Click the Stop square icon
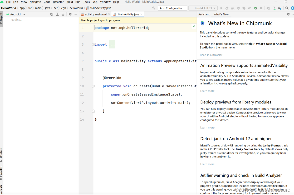The image size is (294, 195). 261,8
